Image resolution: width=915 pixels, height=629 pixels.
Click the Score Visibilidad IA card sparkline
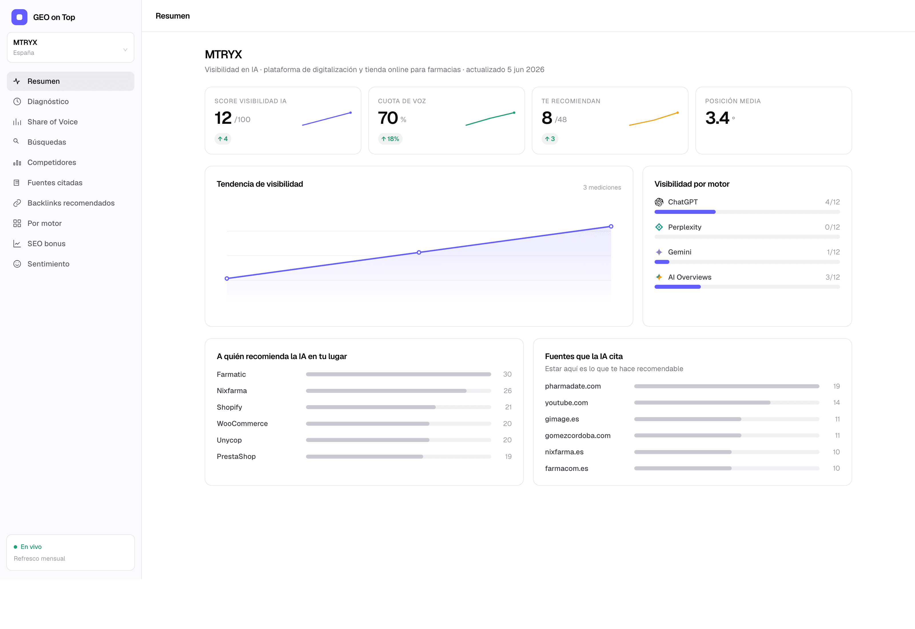click(327, 119)
